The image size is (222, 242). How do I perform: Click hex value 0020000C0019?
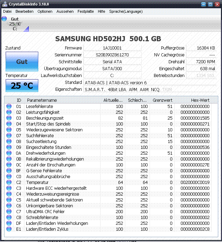(195, 183)
